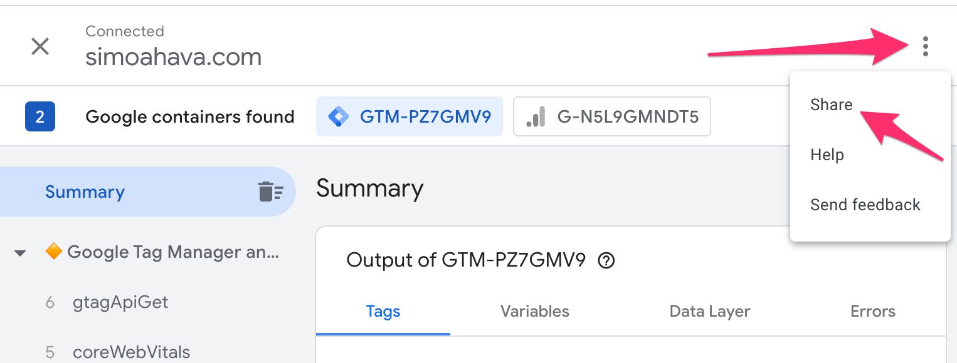The width and height of the screenshot is (957, 363).
Task: Select the G-N5L9GMNDT5 container chip
Action: (612, 116)
